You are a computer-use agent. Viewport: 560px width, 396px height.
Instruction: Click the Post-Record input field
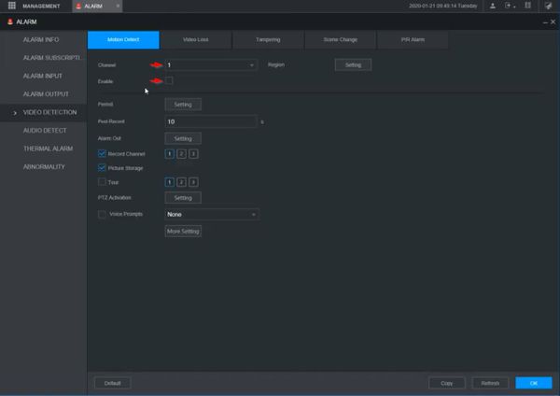coord(211,121)
